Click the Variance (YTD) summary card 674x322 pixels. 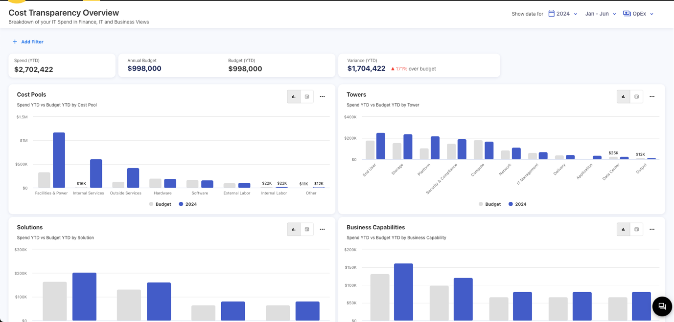click(x=419, y=65)
